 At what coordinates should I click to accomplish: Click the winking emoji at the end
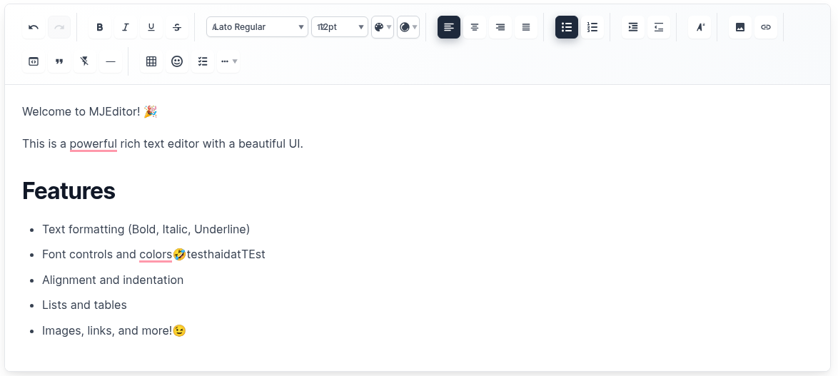179,330
